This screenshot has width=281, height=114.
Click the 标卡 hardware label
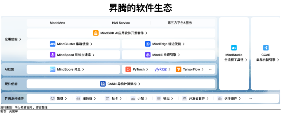click(x=115, y=98)
